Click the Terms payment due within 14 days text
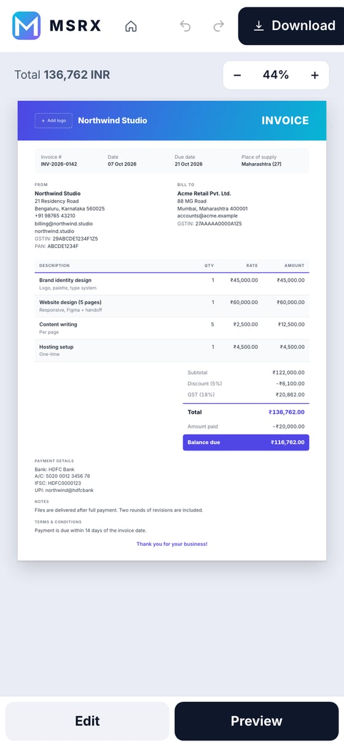This screenshot has width=344, height=746. (x=91, y=531)
